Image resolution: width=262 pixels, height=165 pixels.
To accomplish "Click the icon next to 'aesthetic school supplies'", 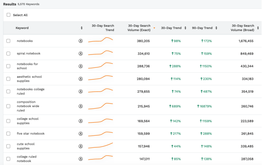I will click(81, 79).
